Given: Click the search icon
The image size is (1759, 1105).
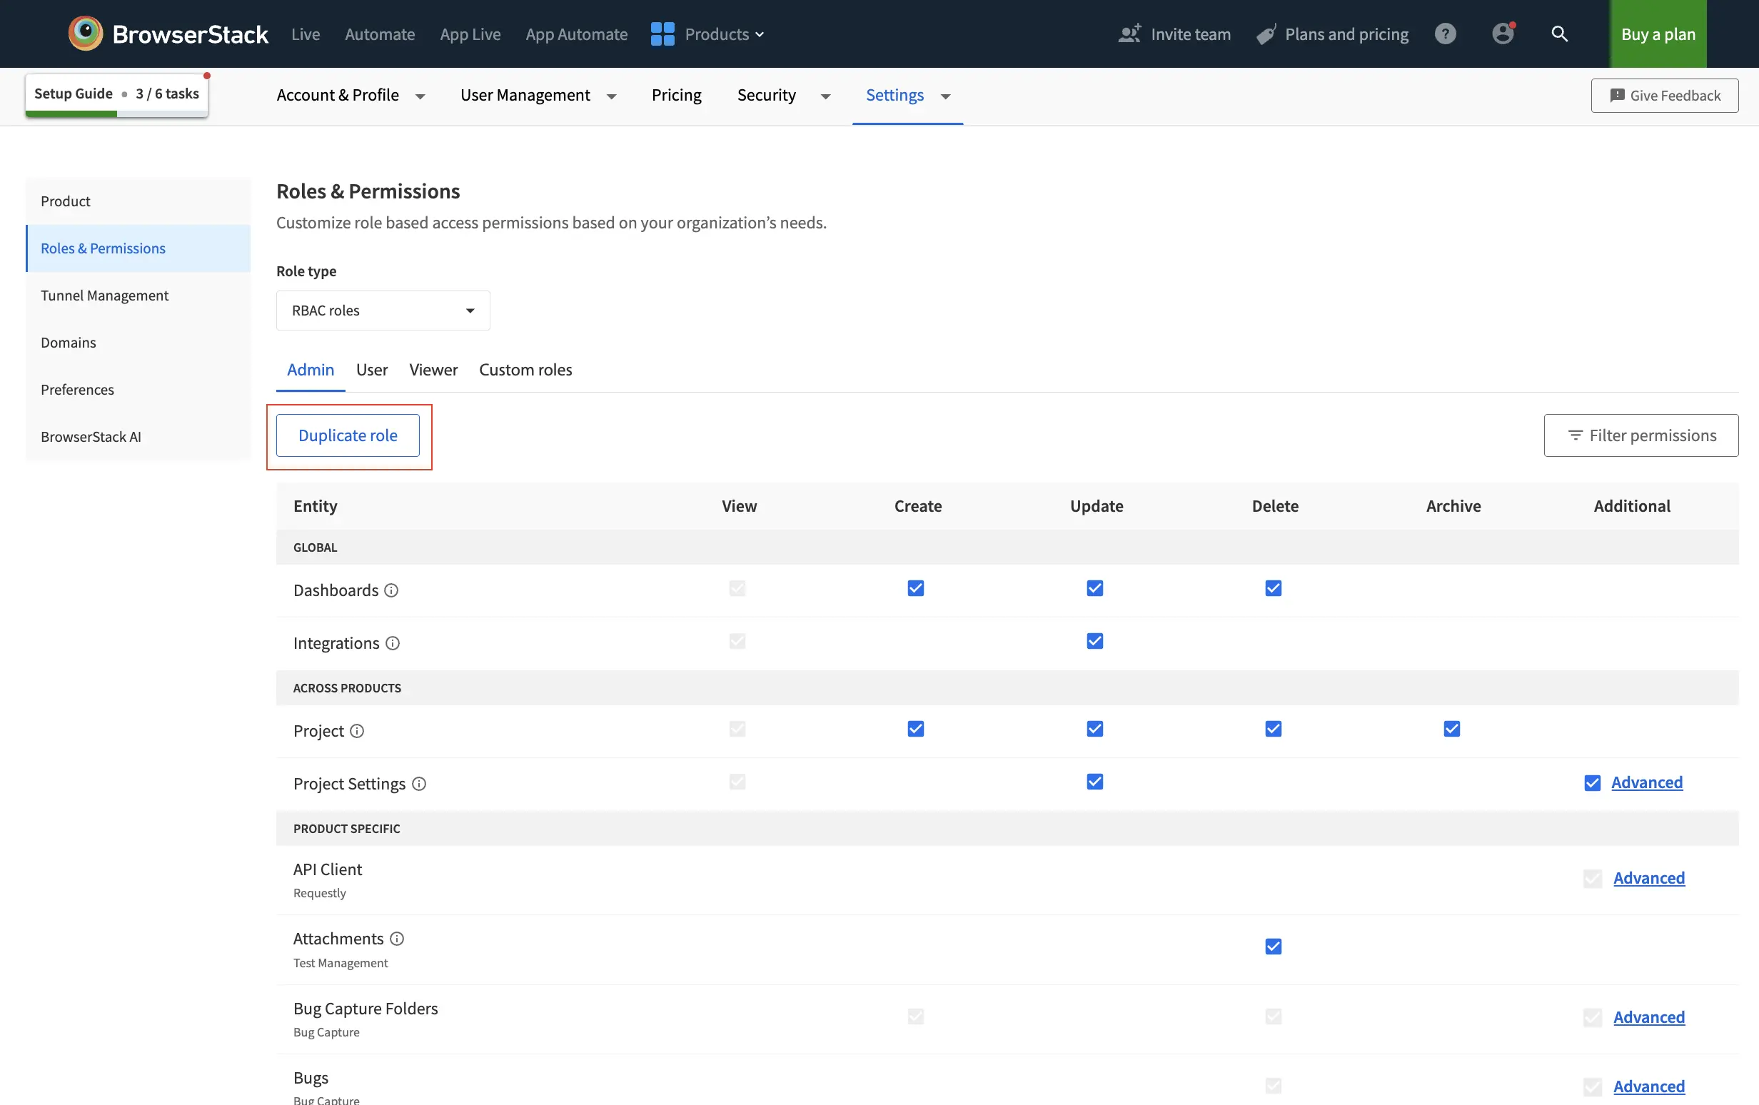Looking at the screenshot, I should tap(1559, 34).
